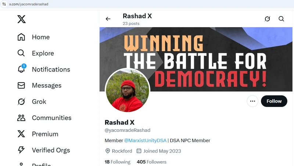This screenshot has width=294, height=166.
Task: Open the three-dot more options menu
Action: pyautogui.click(x=252, y=101)
